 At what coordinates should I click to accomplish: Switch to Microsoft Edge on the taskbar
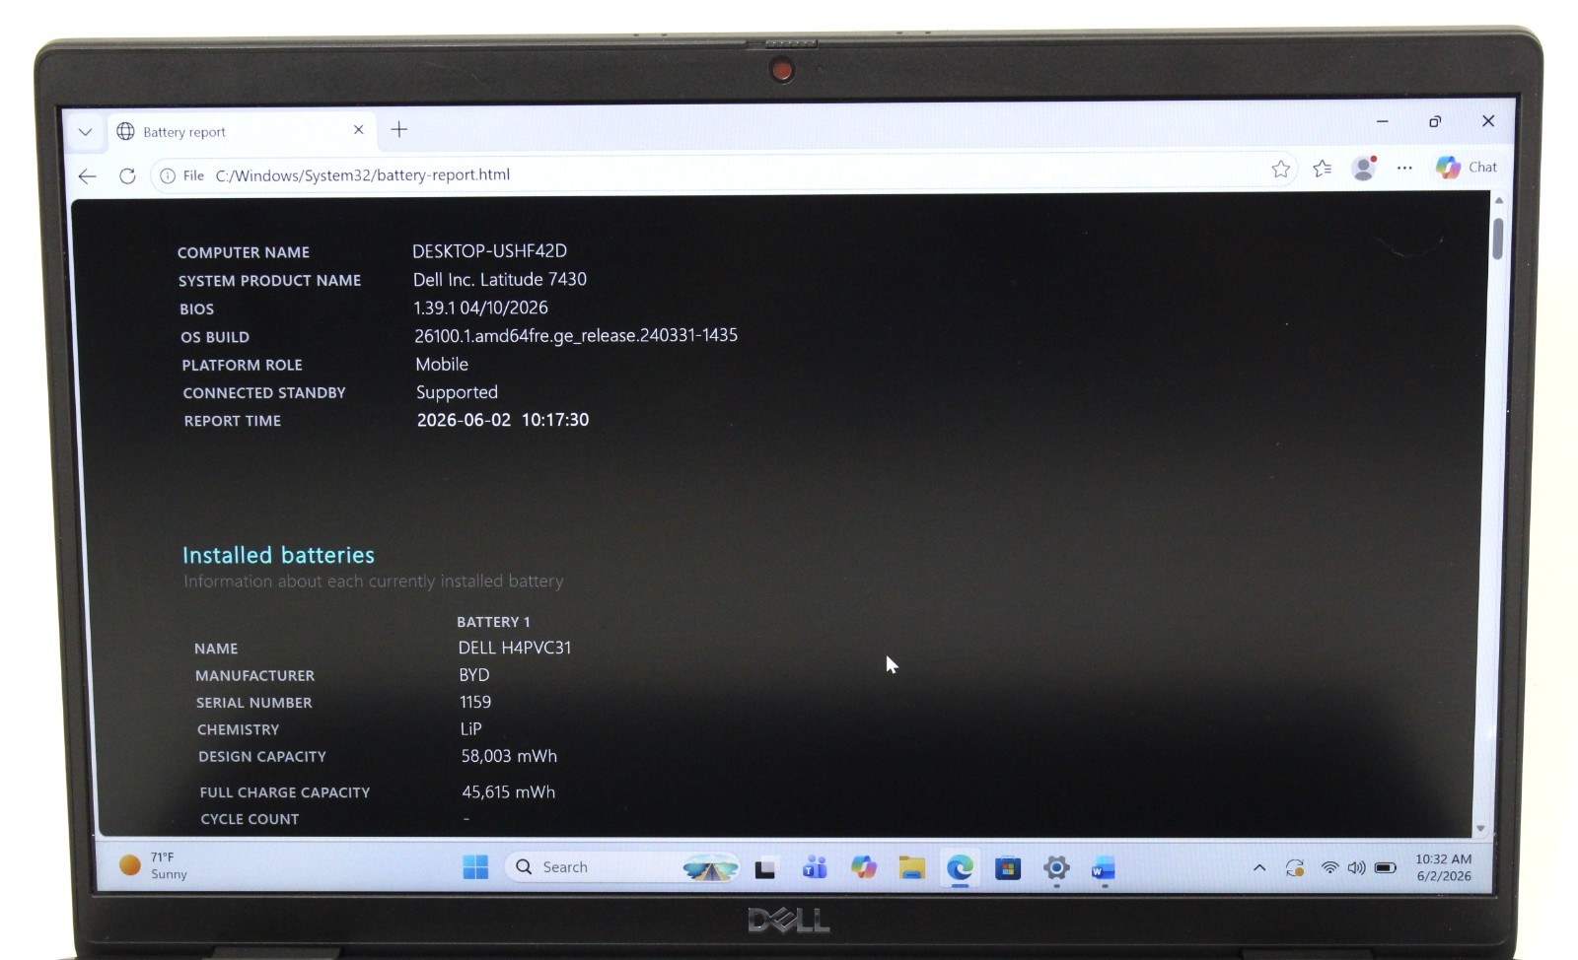pyautogui.click(x=960, y=867)
